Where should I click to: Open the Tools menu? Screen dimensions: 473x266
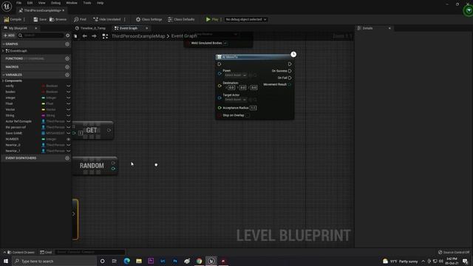point(87,3)
